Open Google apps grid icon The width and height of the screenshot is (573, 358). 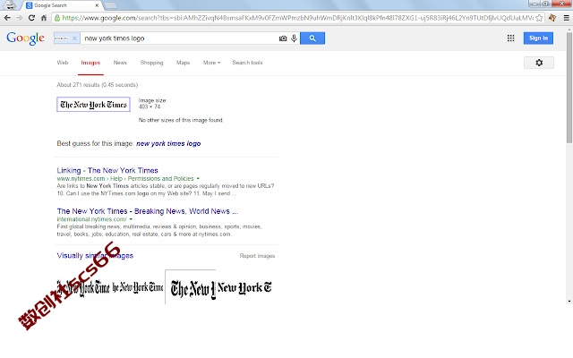511,38
